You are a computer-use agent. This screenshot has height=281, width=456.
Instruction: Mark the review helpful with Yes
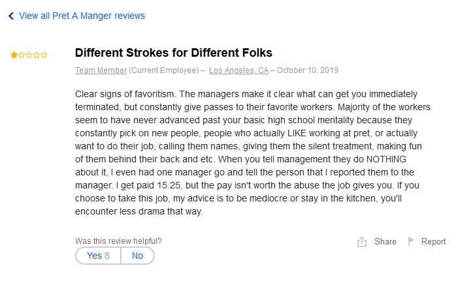(98, 256)
